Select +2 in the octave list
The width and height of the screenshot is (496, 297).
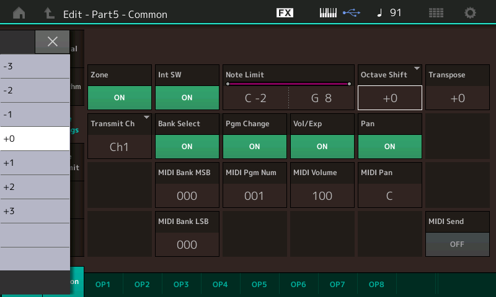coord(35,187)
